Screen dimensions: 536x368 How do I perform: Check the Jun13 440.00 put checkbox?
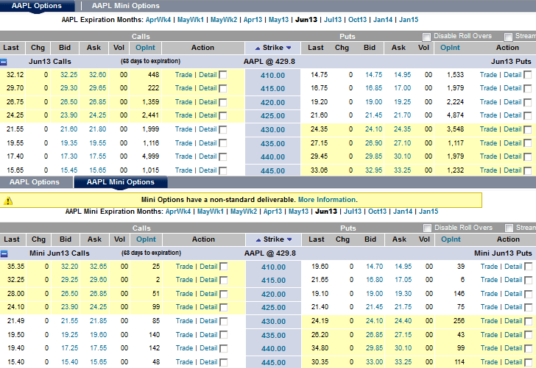click(x=528, y=156)
